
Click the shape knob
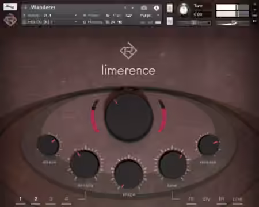(128, 174)
